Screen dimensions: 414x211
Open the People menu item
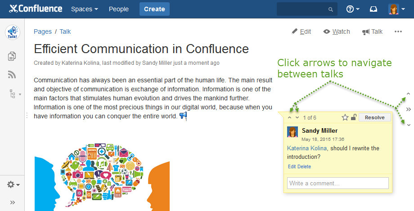click(x=119, y=9)
